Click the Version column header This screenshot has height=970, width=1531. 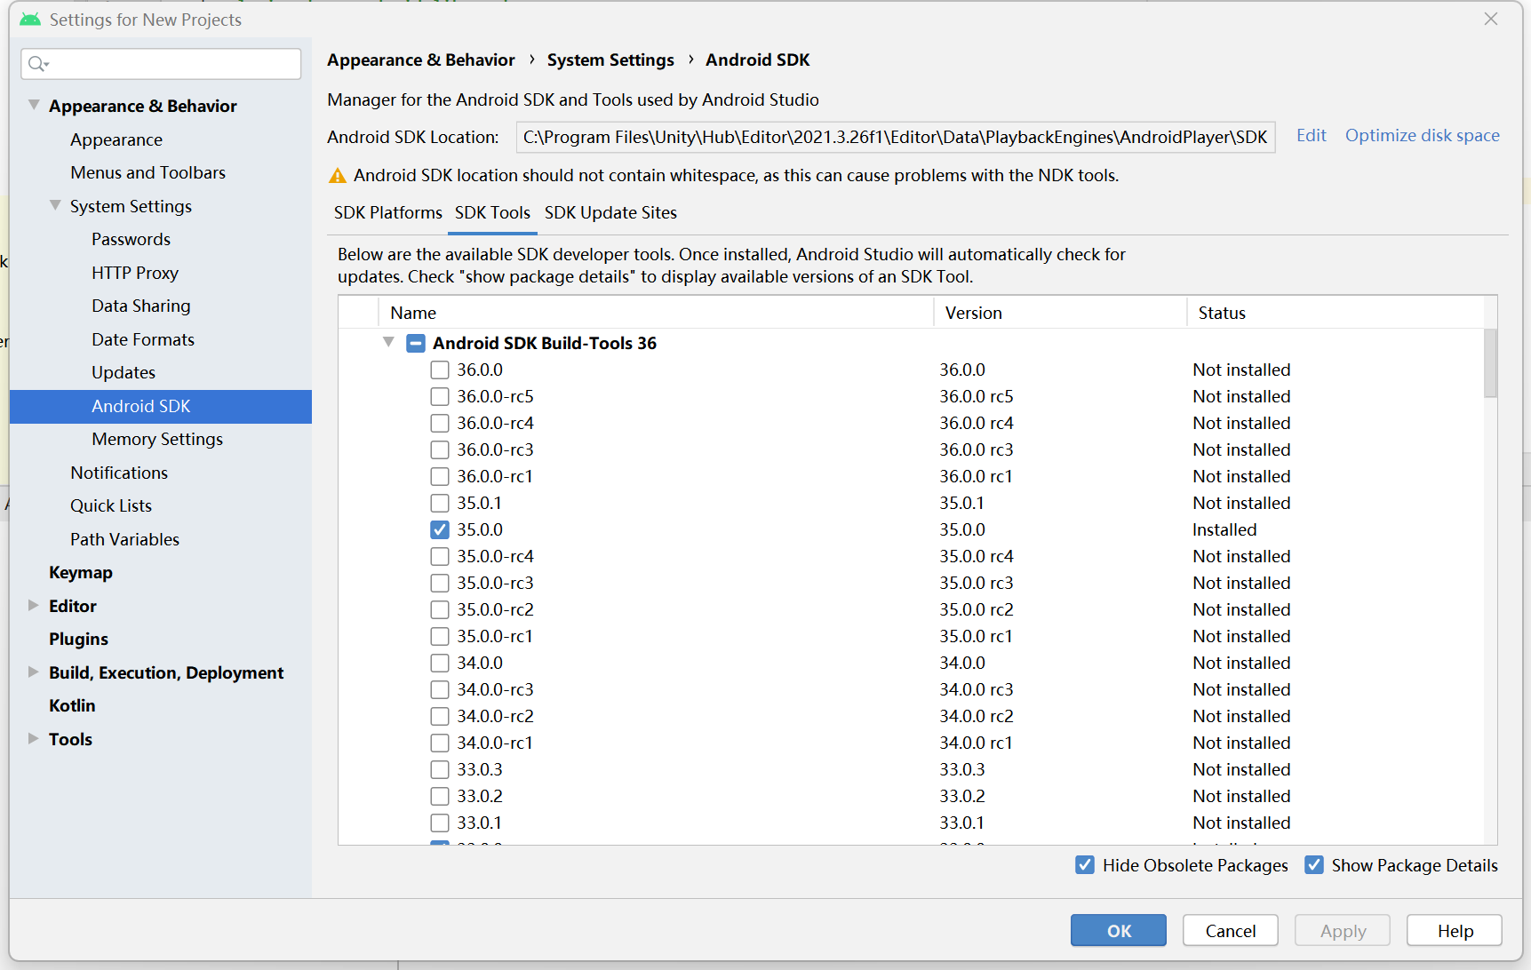tap(1060, 313)
